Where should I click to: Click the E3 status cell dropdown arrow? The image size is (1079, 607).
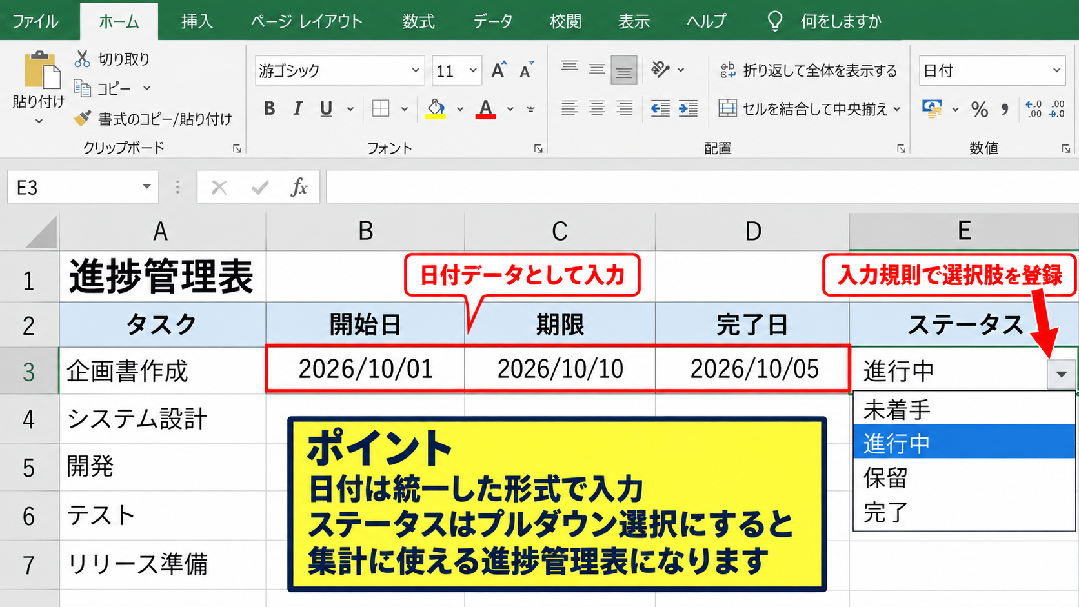click(1062, 374)
